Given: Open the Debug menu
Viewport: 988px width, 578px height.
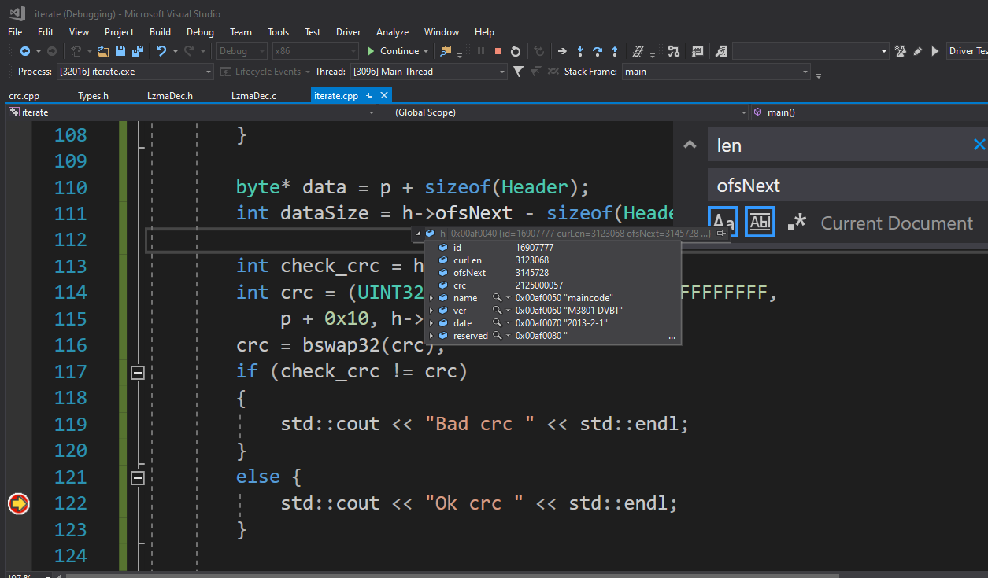Looking at the screenshot, I should point(200,32).
